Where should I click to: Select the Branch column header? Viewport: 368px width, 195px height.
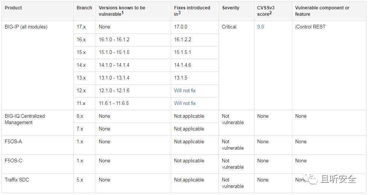click(84, 8)
